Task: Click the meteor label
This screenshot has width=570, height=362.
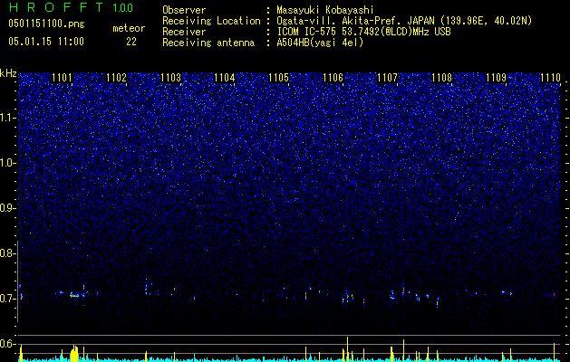Action: click(x=129, y=28)
